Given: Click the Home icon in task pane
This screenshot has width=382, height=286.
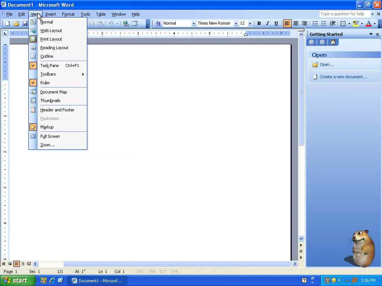Looking at the screenshot, I should click(x=333, y=42).
